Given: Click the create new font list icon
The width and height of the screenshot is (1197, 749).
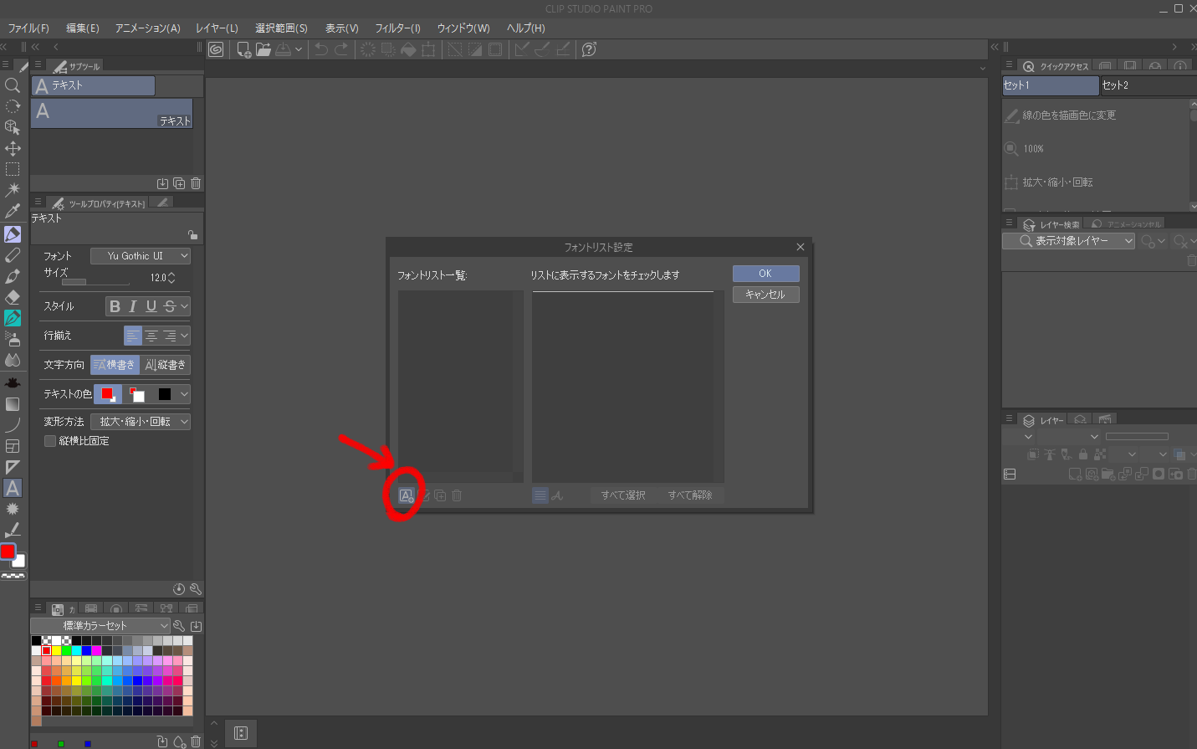Looking at the screenshot, I should pos(406,495).
